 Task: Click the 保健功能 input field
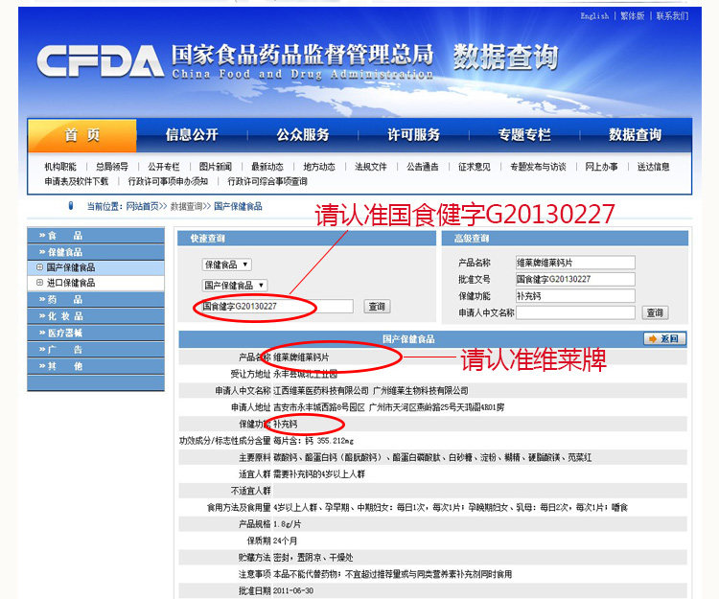tap(575, 296)
